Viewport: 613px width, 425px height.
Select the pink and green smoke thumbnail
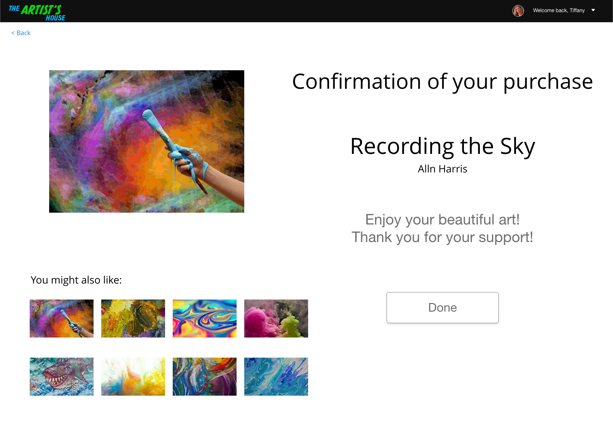coord(276,318)
